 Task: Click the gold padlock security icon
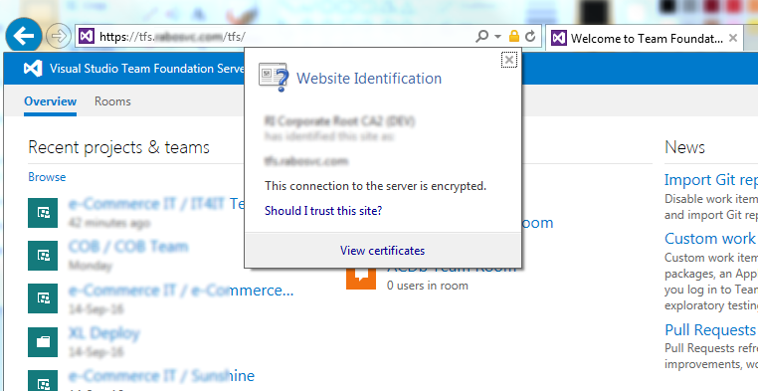tap(514, 36)
